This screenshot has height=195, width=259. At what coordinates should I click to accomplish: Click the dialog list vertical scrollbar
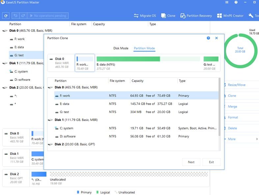(x=219, y=107)
